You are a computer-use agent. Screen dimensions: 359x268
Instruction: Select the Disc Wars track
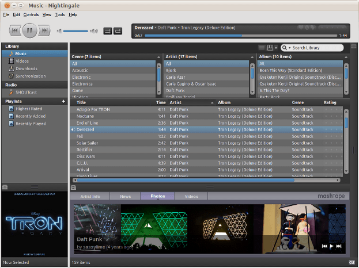[x=206, y=156]
